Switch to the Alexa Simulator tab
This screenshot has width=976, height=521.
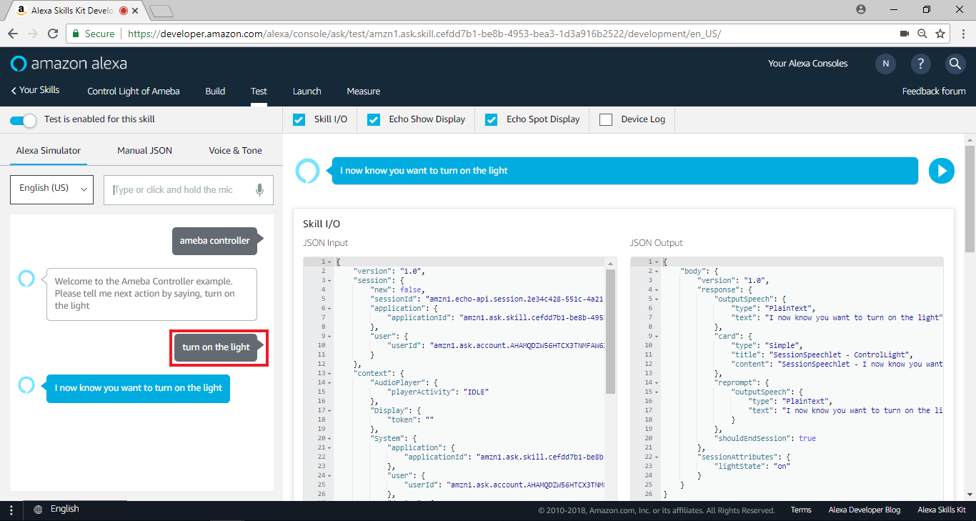pos(49,151)
